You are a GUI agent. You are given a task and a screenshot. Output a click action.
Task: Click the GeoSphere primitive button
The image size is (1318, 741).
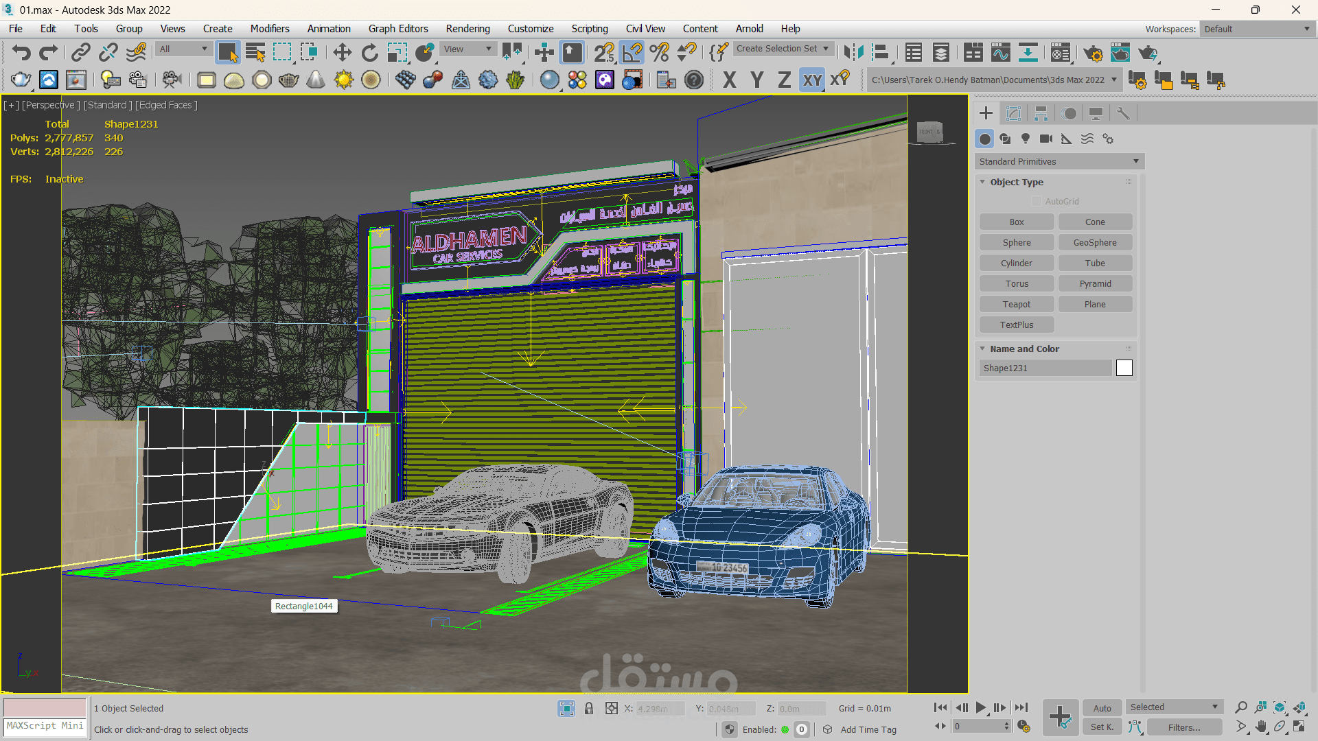point(1095,242)
